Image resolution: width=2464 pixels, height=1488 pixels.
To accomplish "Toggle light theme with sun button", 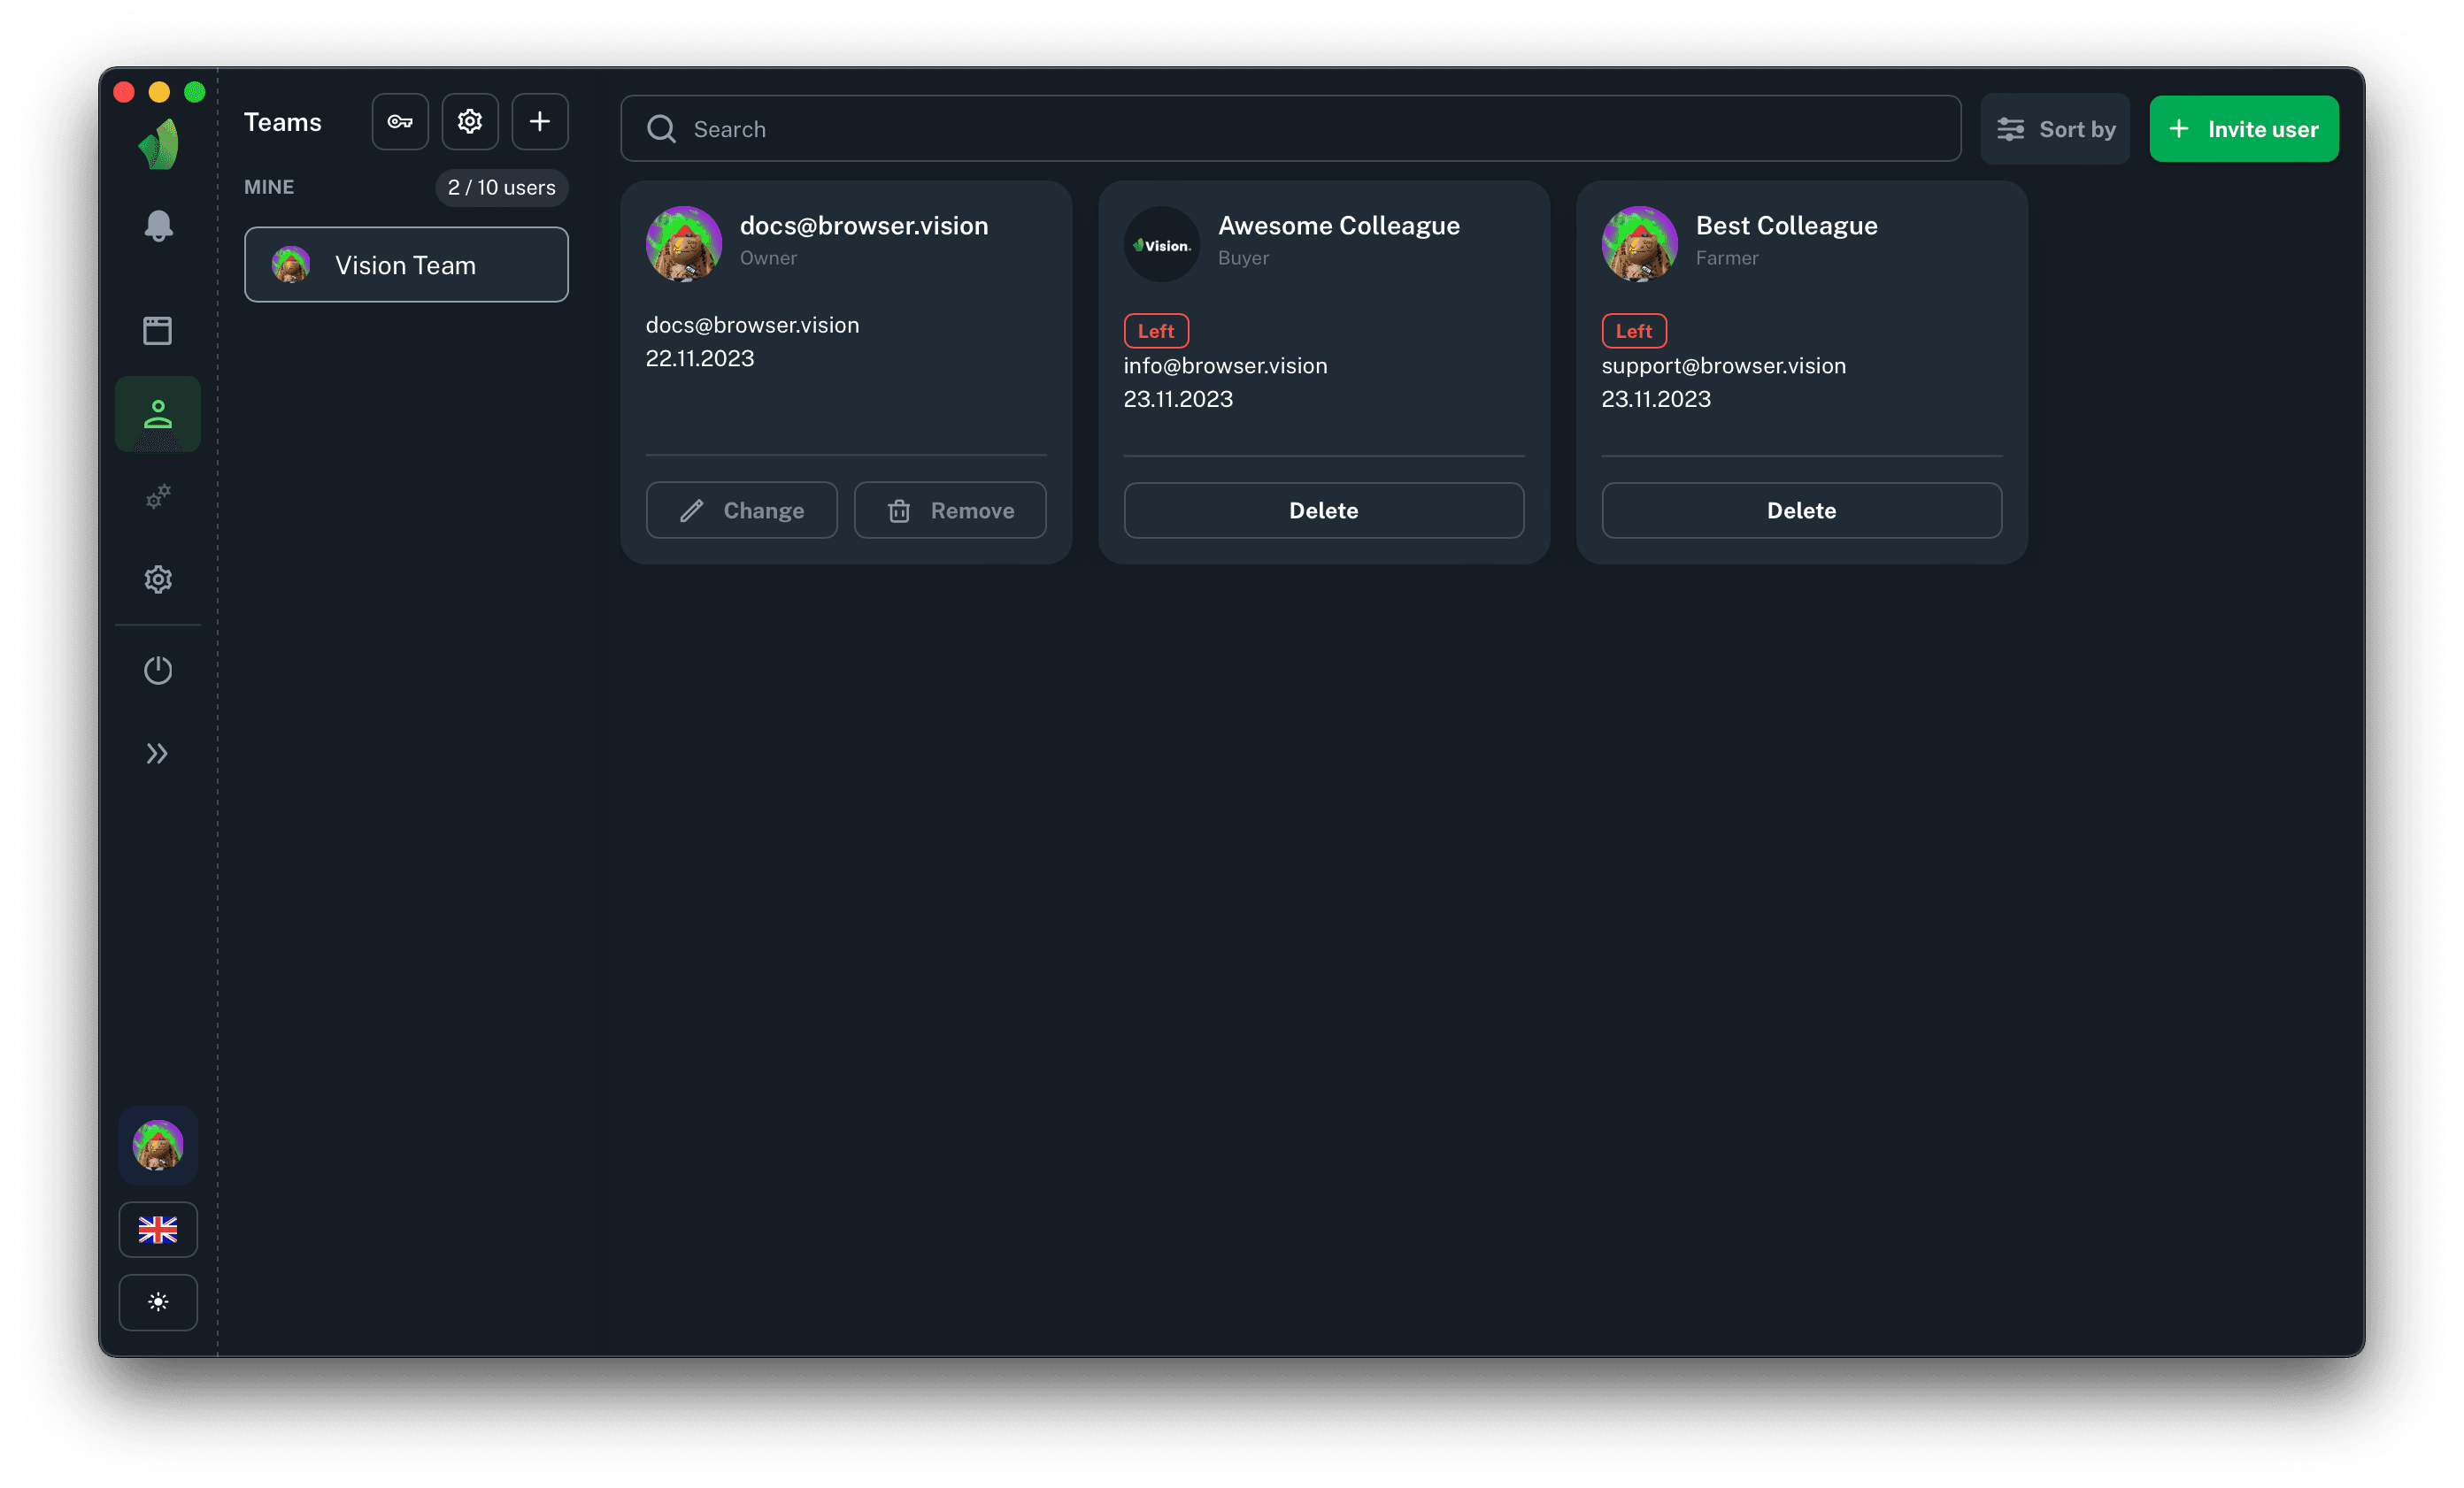I will coord(158,1302).
